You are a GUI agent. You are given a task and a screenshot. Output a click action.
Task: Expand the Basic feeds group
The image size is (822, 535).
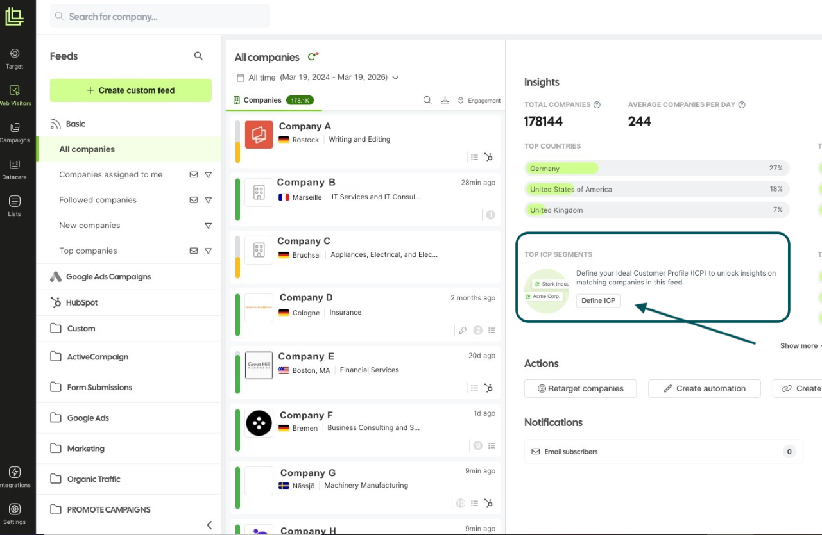(x=128, y=124)
